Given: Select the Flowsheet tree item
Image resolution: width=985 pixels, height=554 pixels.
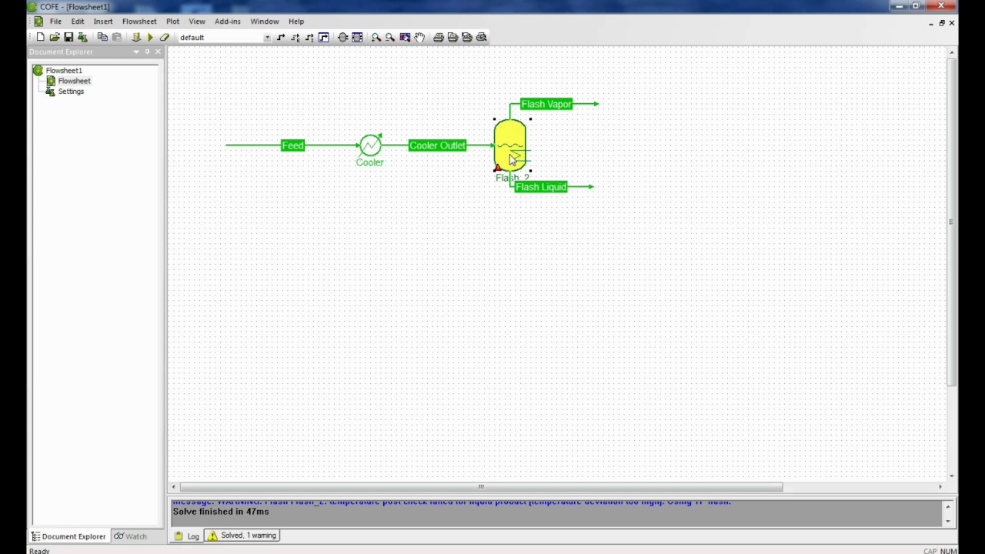Looking at the screenshot, I should point(74,81).
